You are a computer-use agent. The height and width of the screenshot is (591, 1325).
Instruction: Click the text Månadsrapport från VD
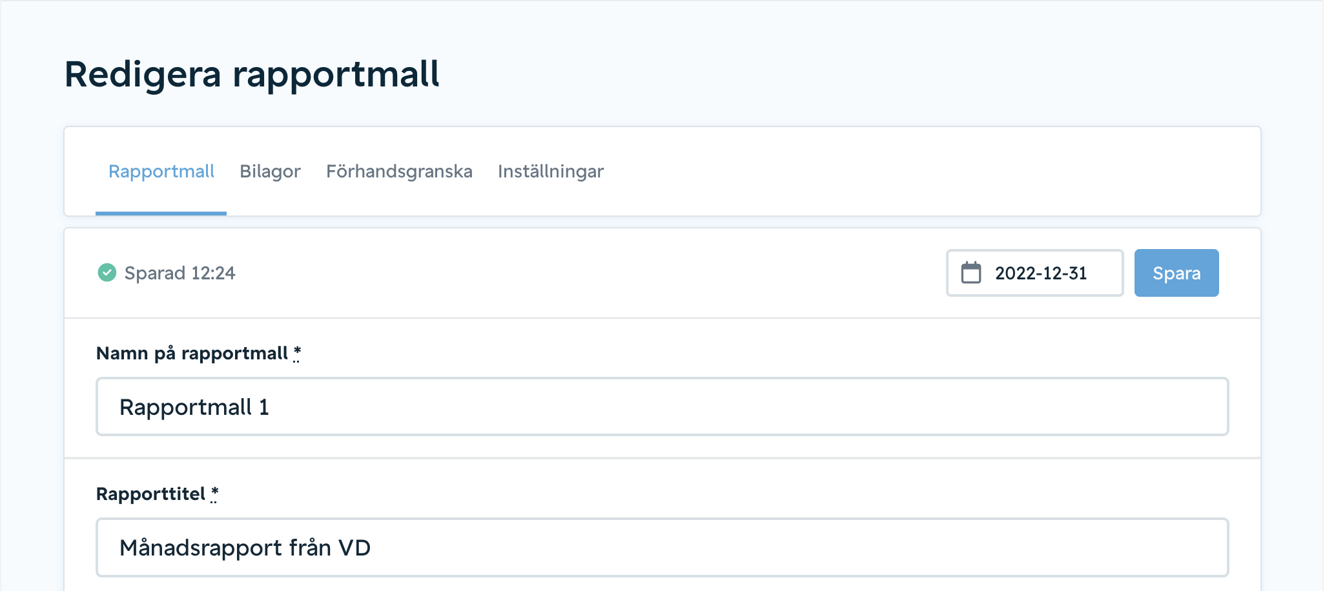click(245, 548)
